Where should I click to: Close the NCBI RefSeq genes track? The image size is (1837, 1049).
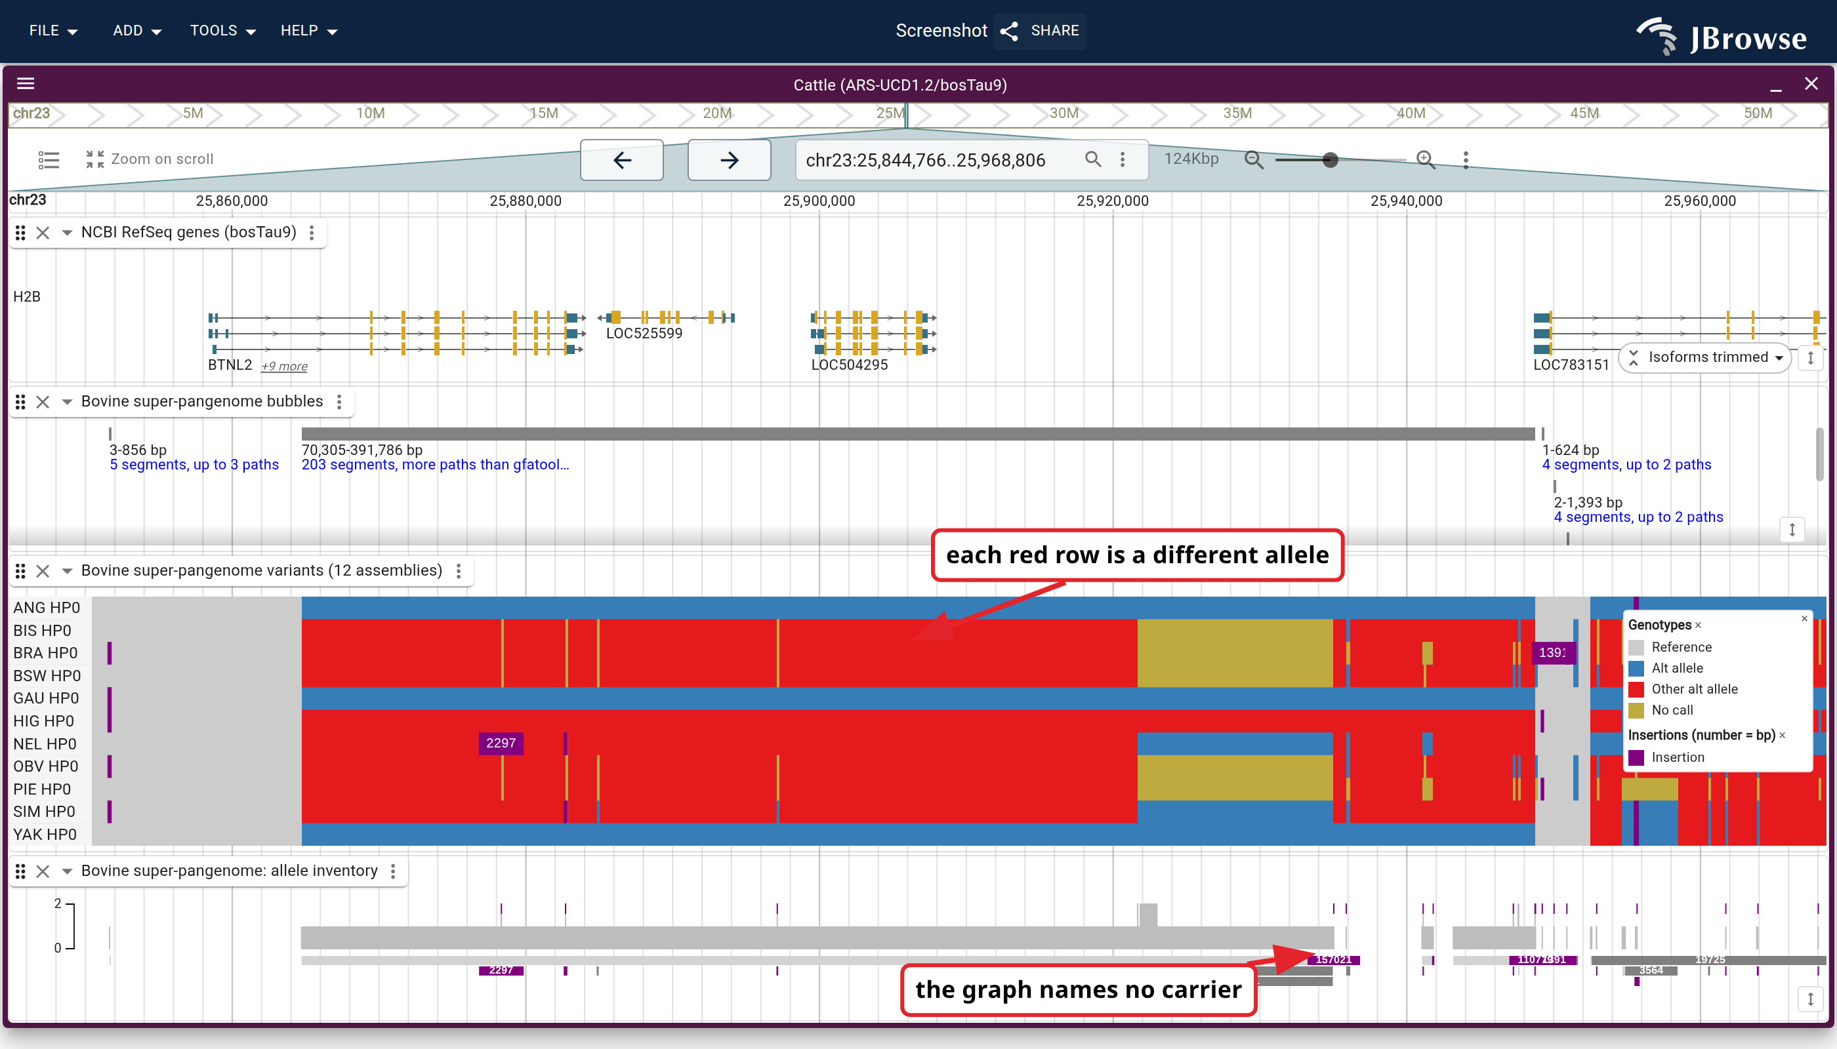[43, 233]
